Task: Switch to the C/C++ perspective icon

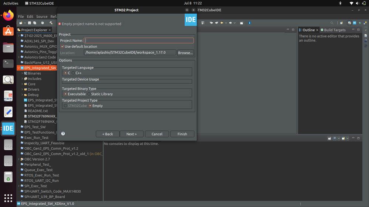Action: (x=349, y=23)
